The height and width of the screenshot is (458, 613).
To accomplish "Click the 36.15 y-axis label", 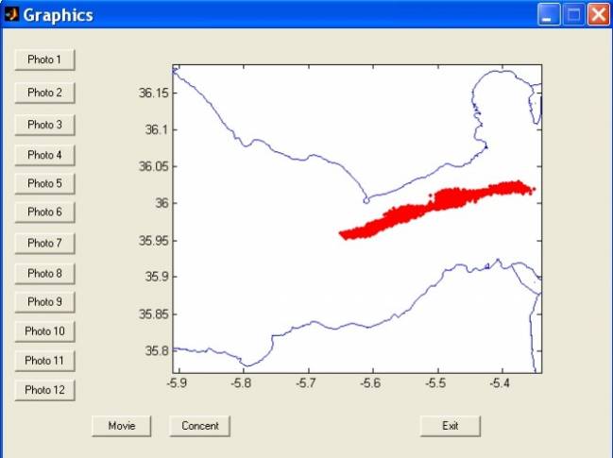I will (153, 93).
